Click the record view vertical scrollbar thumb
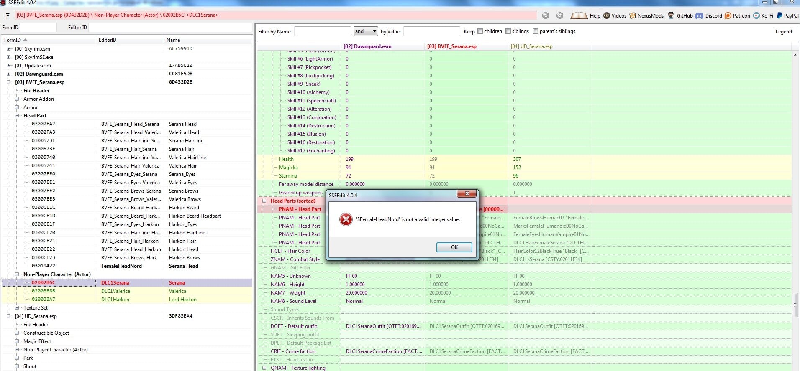The width and height of the screenshot is (800, 371). [795, 305]
